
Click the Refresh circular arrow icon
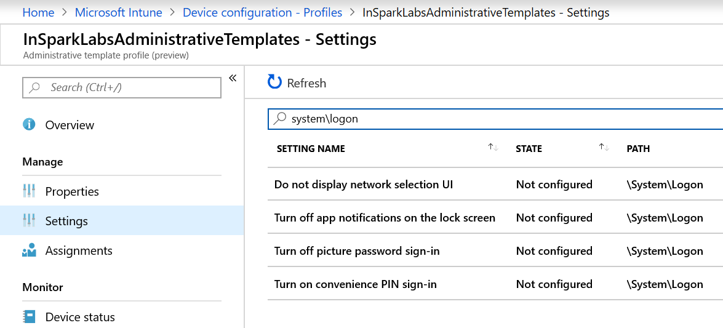pos(274,82)
